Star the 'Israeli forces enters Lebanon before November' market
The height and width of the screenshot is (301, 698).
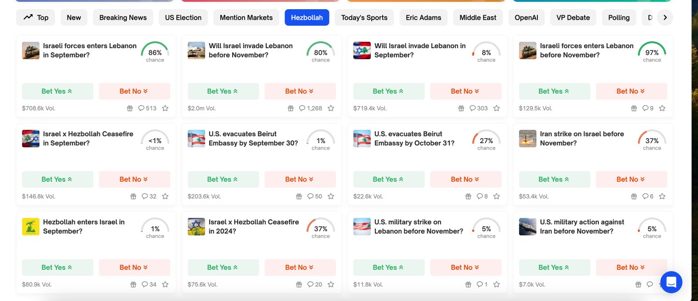click(x=662, y=108)
